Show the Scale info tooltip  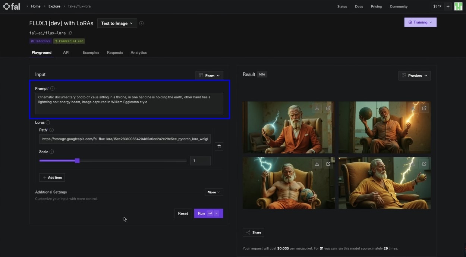[52, 152]
